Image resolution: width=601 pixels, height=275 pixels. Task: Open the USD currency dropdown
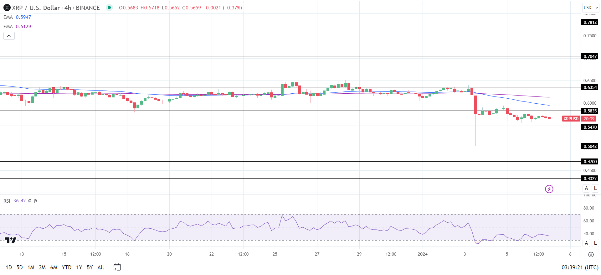(591, 8)
